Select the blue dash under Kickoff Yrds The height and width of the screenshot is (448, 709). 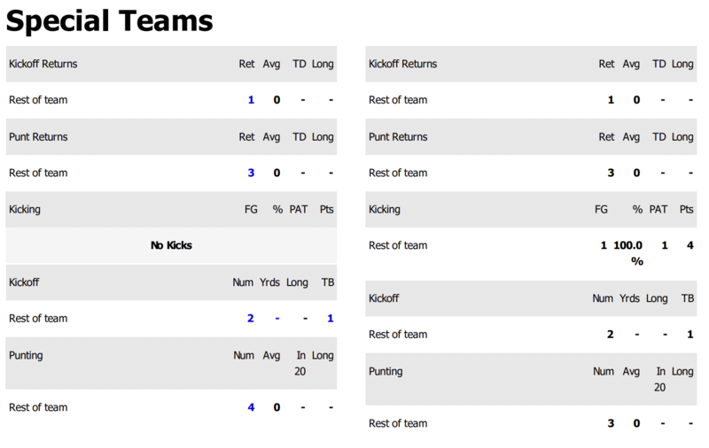[x=277, y=318]
